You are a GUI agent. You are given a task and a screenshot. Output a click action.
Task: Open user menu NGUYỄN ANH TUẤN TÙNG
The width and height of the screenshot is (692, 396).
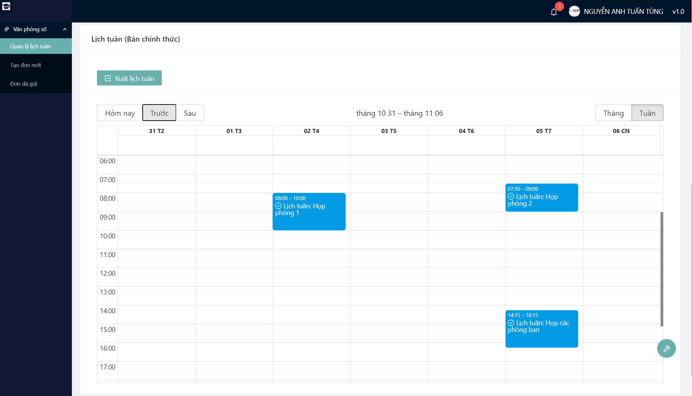[623, 12]
